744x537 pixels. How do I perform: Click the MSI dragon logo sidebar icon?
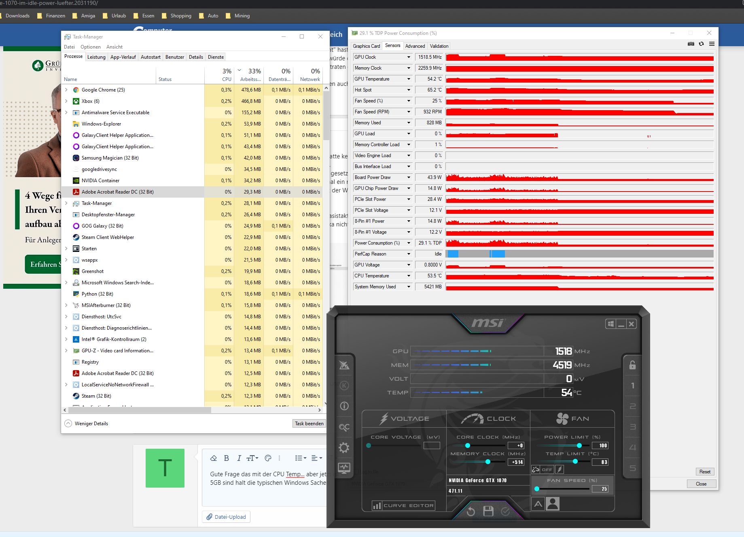point(344,365)
